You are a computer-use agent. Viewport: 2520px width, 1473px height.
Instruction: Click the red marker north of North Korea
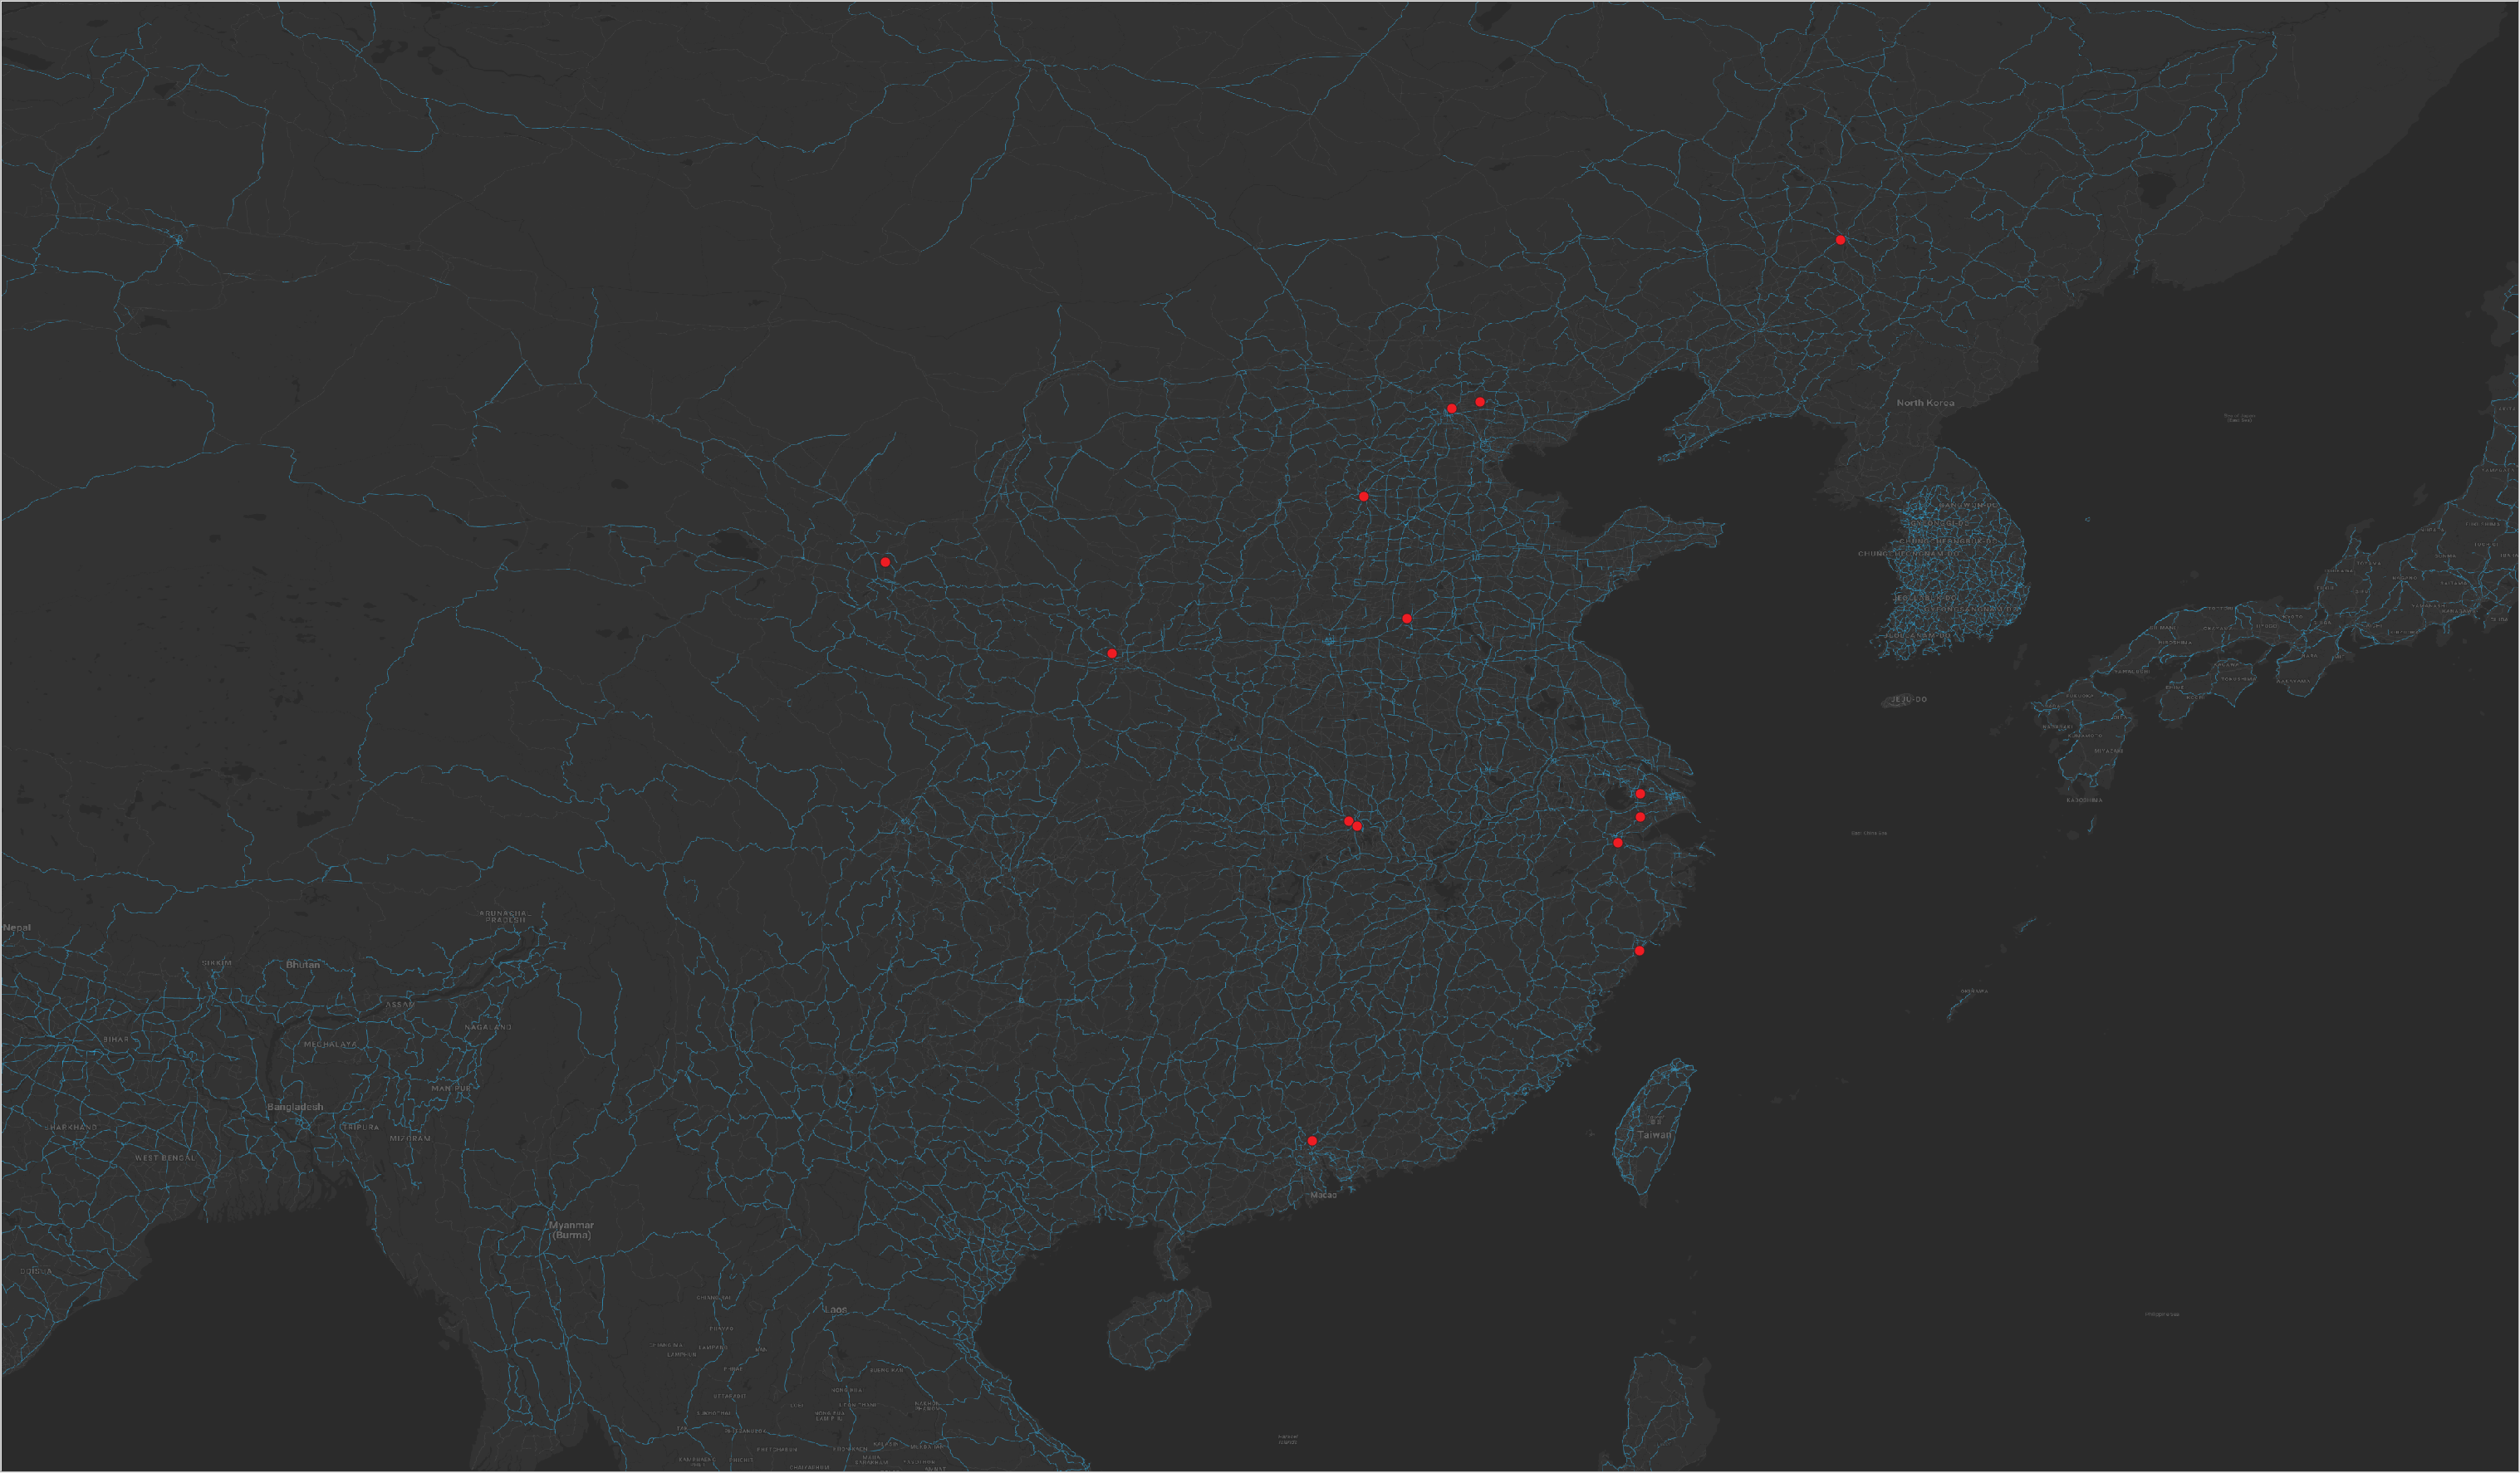click(1840, 240)
